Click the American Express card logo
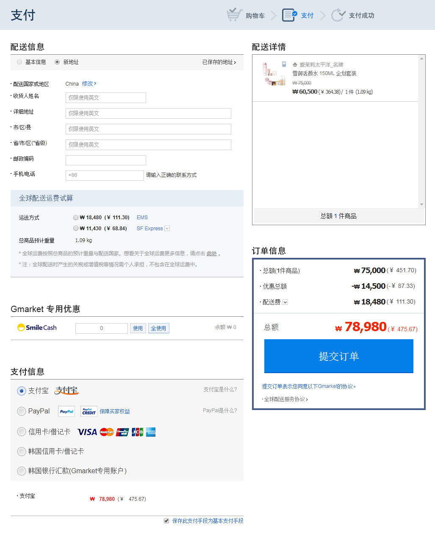 [151, 432]
